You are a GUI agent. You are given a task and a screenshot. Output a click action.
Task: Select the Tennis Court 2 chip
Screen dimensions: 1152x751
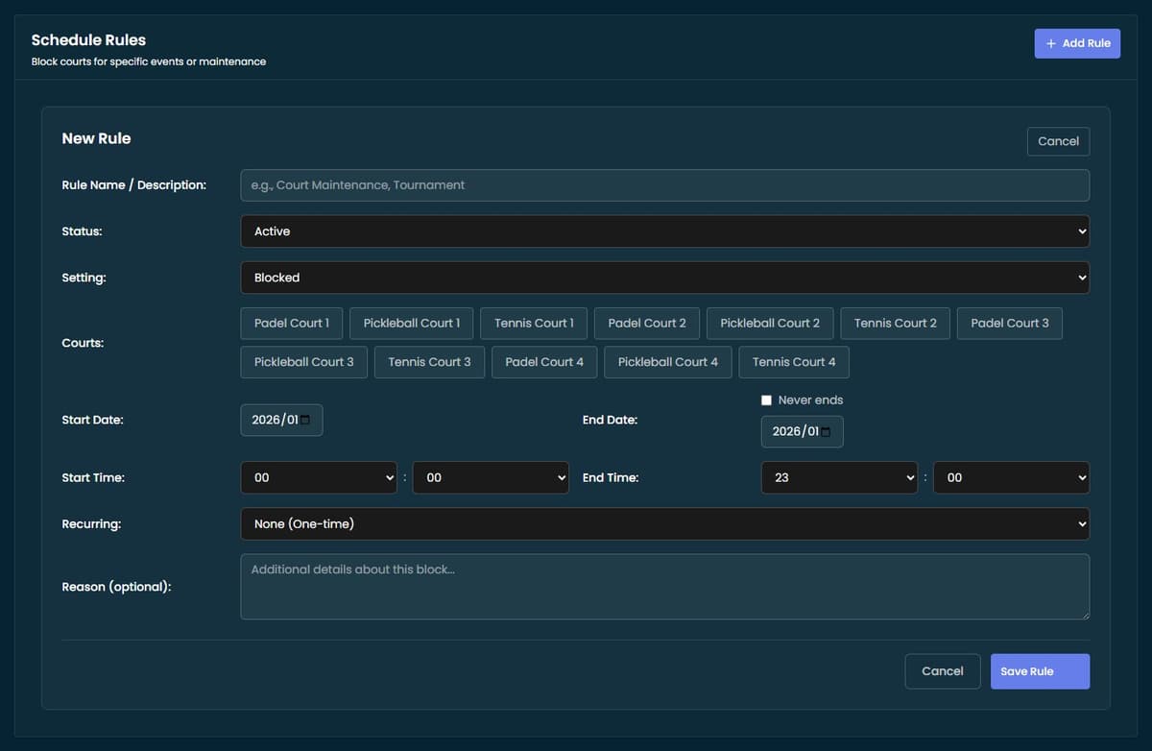[x=895, y=324]
